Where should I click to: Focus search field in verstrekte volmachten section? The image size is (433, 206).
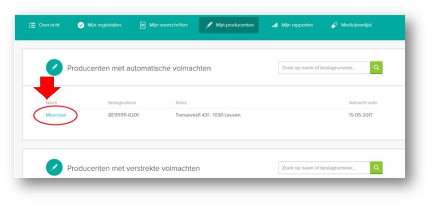(324, 167)
